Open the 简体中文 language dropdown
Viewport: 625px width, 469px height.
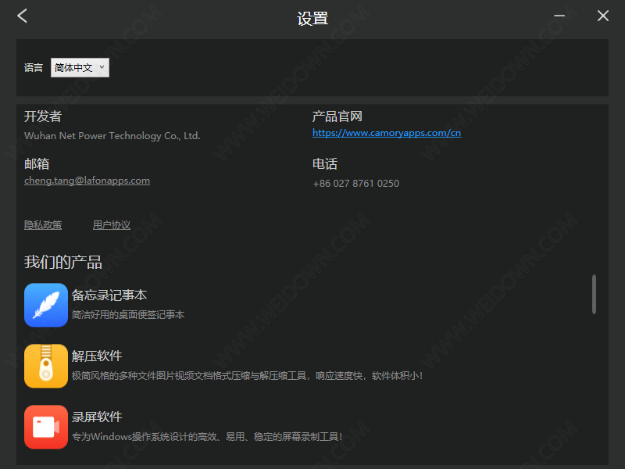coord(80,68)
